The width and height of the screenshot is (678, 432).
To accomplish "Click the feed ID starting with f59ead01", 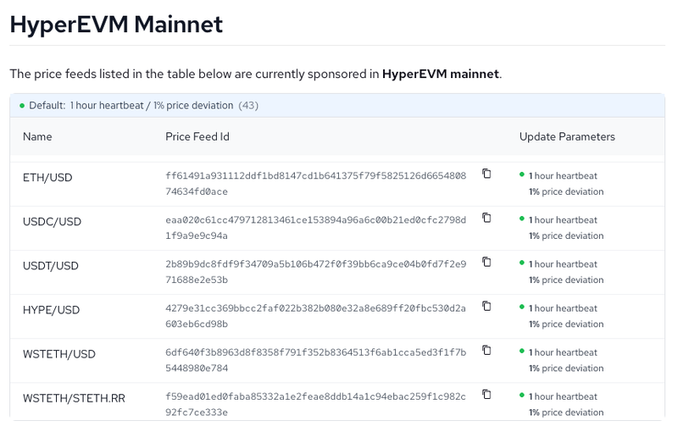I will point(315,404).
